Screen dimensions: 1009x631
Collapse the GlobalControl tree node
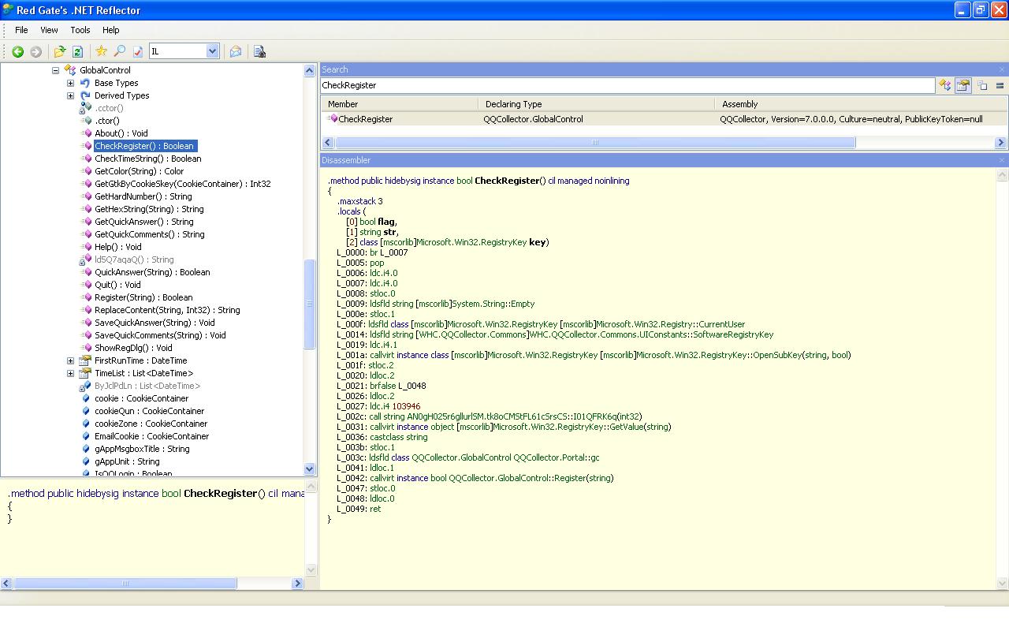[x=56, y=70]
